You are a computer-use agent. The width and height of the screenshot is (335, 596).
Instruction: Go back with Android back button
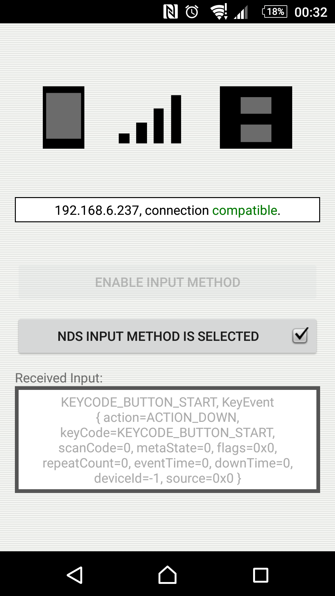(x=75, y=575)
